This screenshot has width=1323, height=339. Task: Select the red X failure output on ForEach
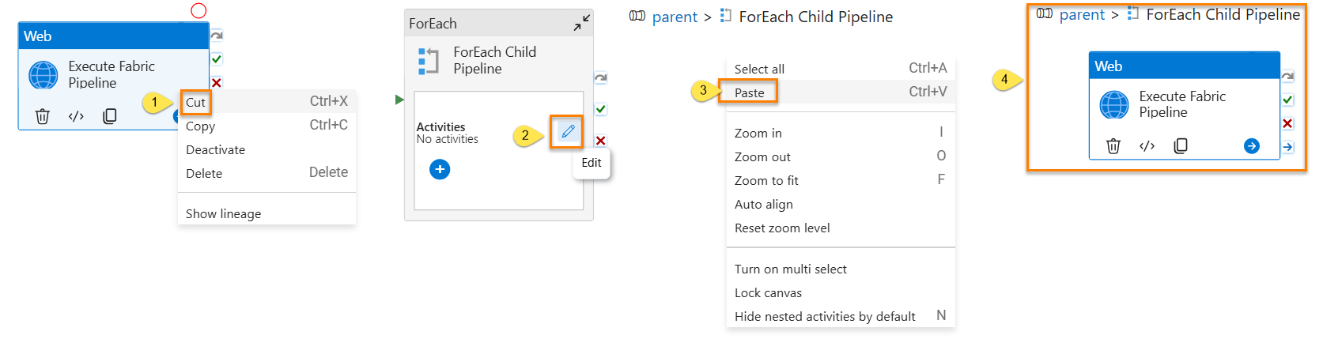click(601, 141)
